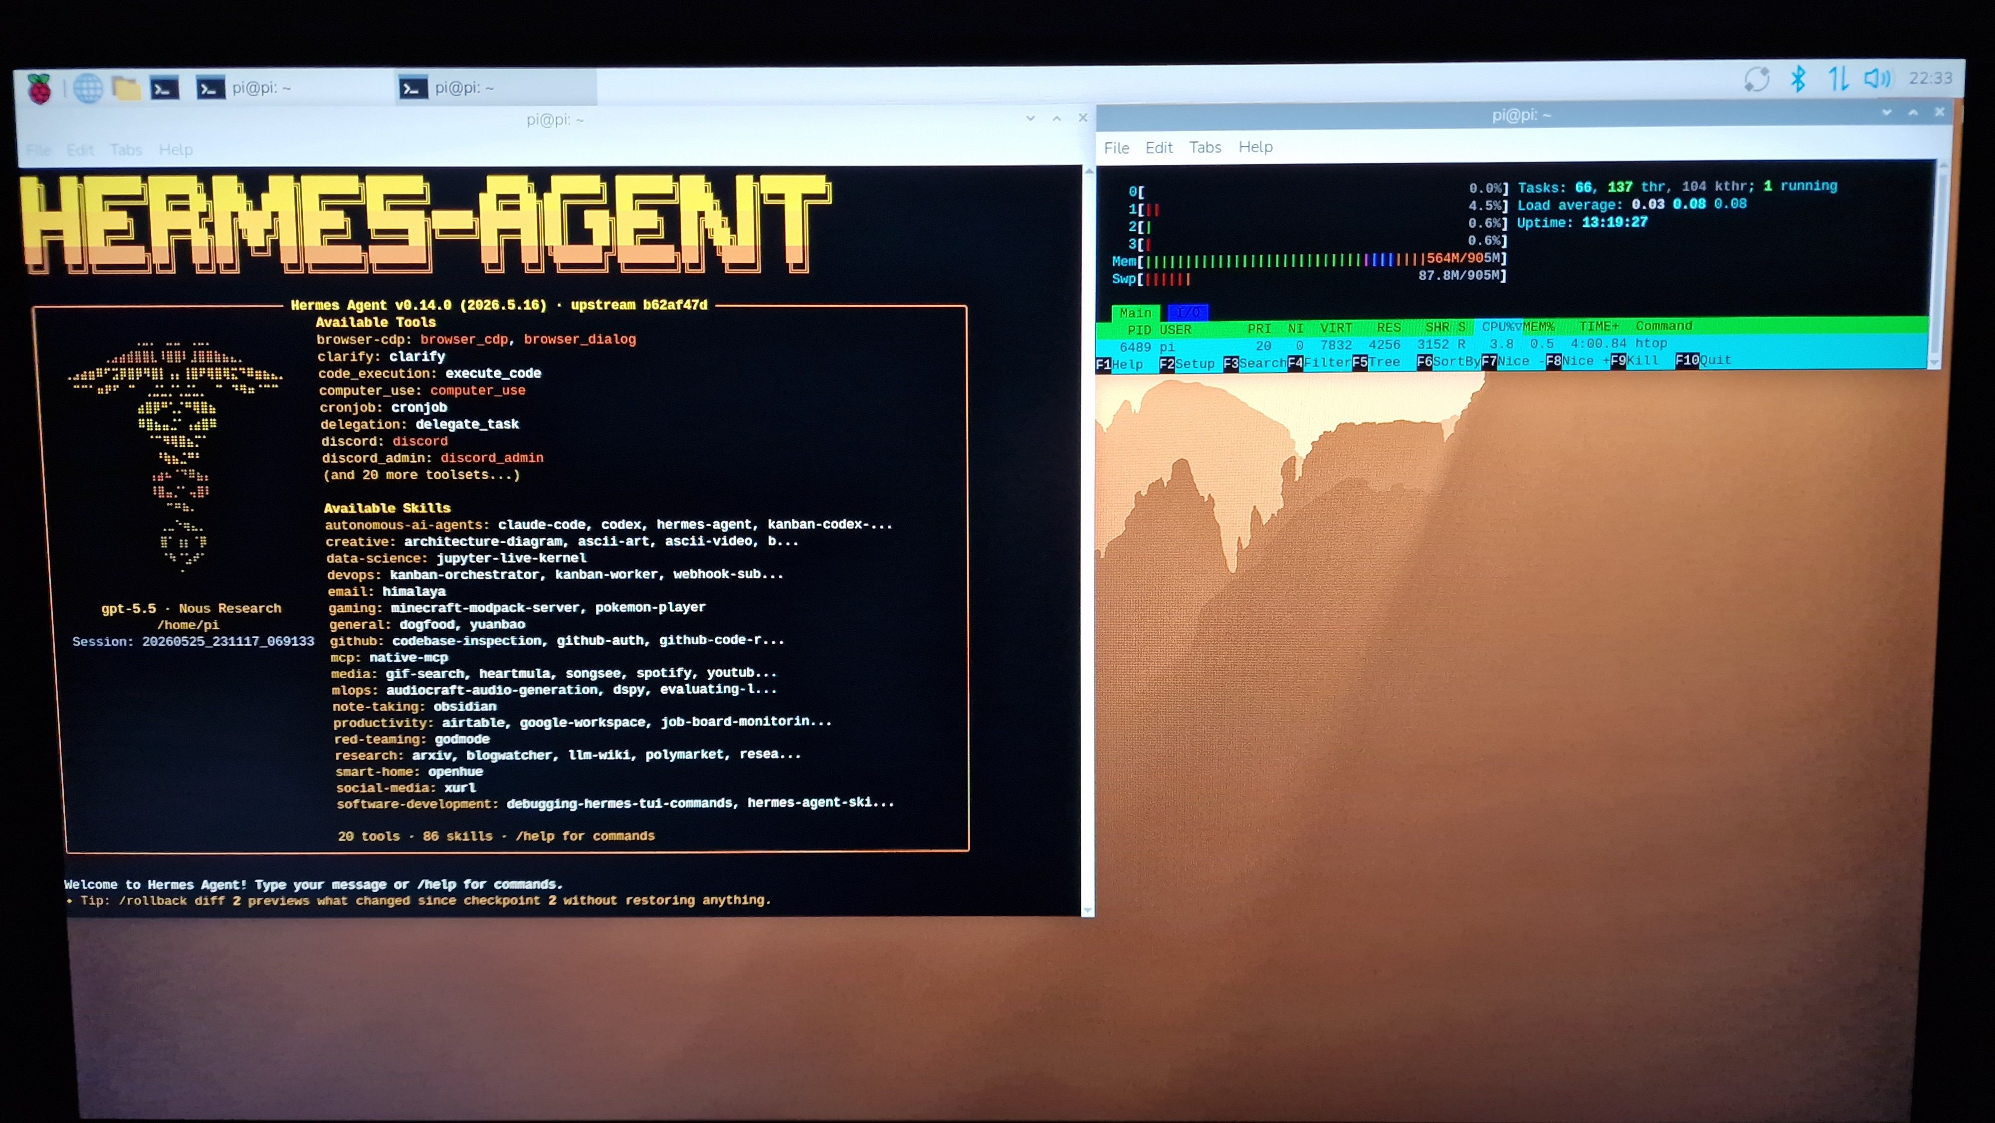Click Hermes terminal scrollbar down arrow
Viewport: 1995px width, 1123px height.
[1088, 910]
